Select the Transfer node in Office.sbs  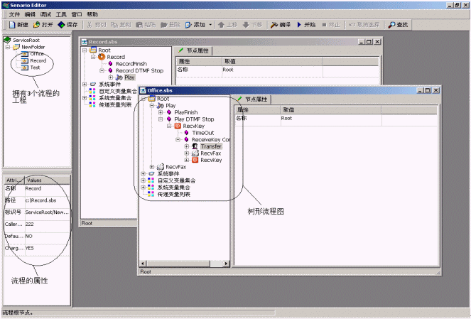[x=211, y=146]
